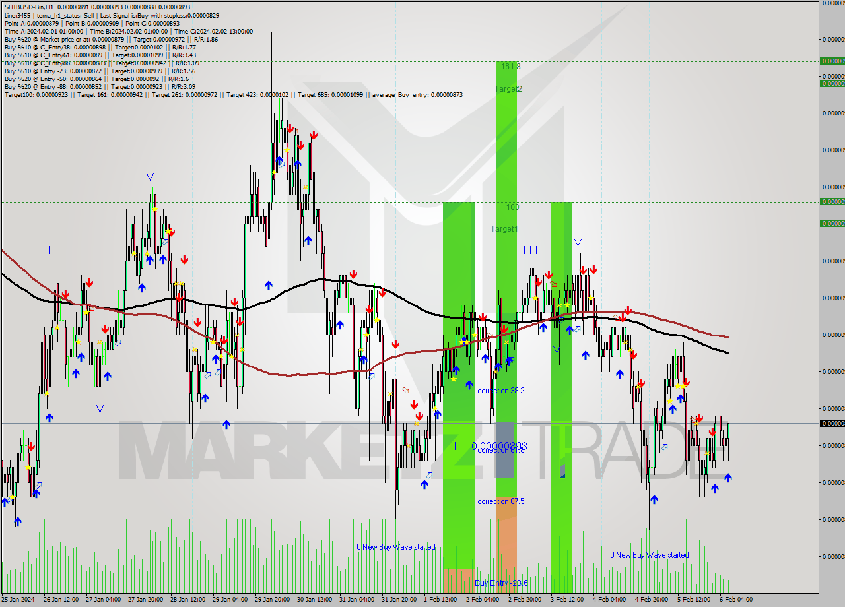Select the 'Buy %10 @ Entry -23' line
This screenshot has height=607, width=845.
click(100, 71)
